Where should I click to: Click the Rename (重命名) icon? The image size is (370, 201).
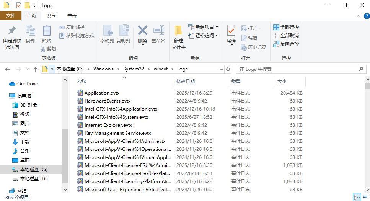click(158, 31)
